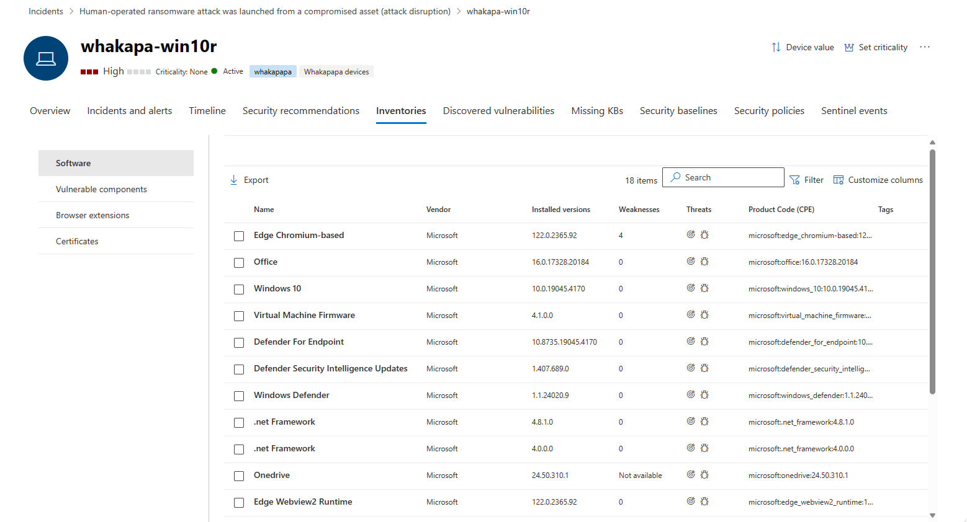Click the bug icon for Office row
Screen dimensions: 967x522
[704, 262]
